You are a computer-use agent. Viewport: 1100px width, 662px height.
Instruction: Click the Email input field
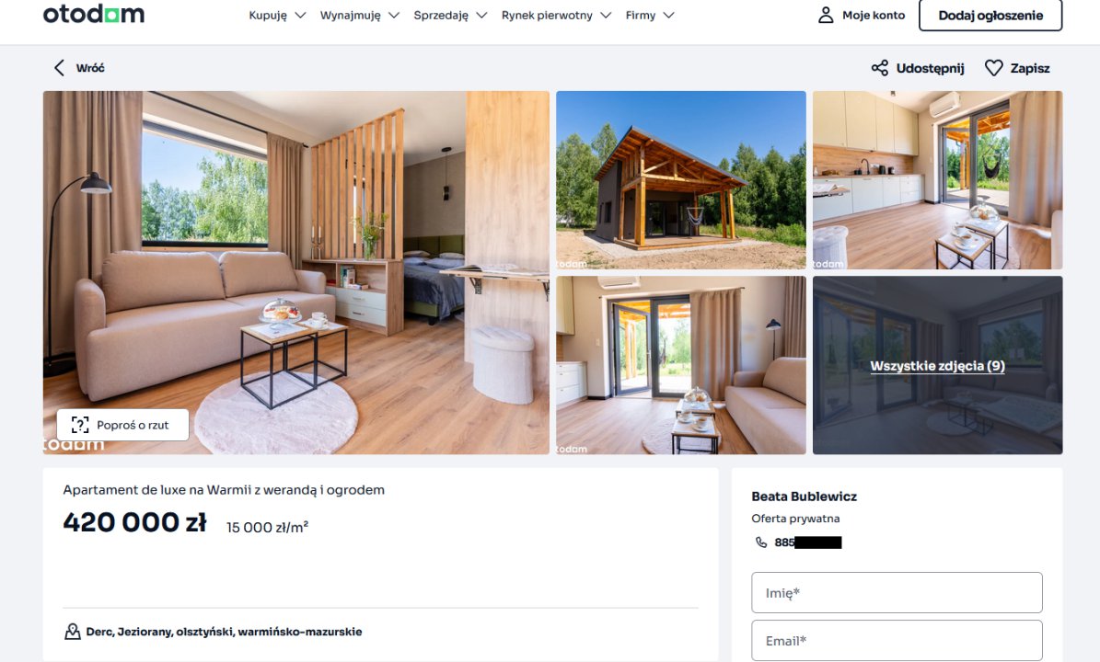(x=897, y=640)
